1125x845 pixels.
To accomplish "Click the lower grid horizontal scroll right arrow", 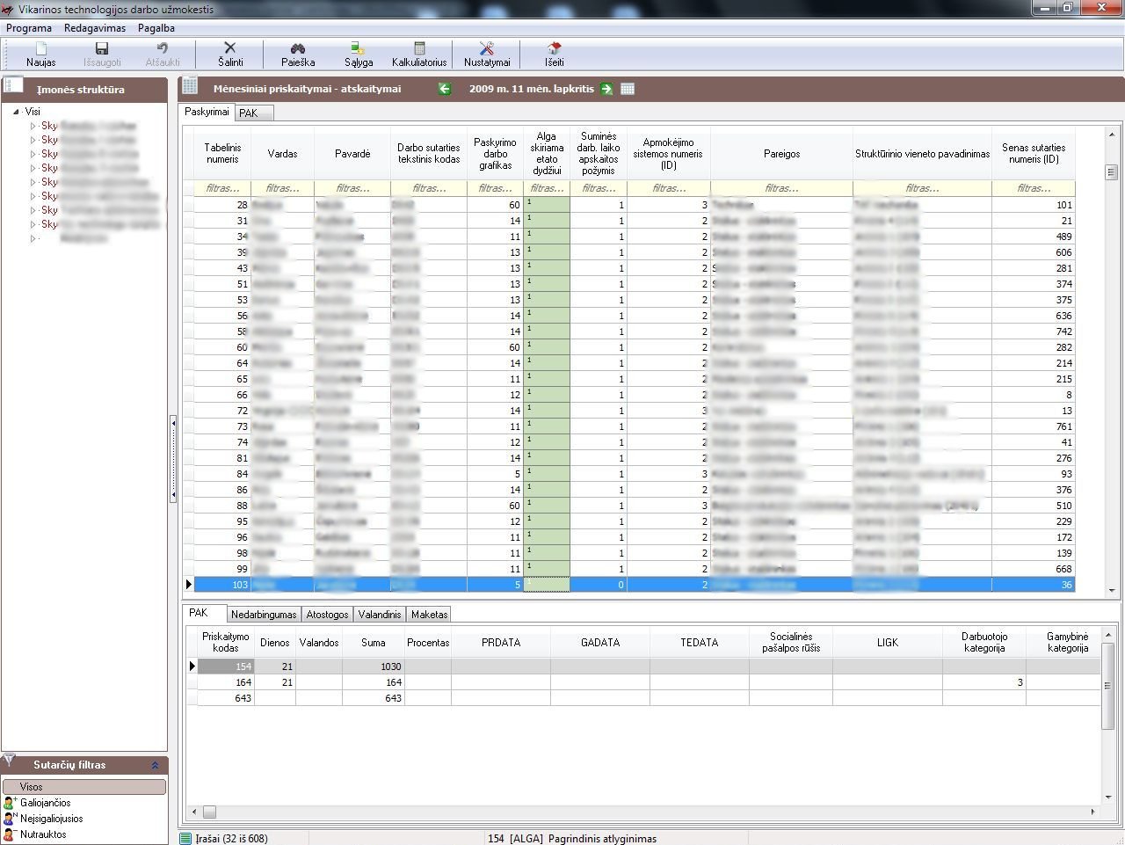I will [1093, 812].
